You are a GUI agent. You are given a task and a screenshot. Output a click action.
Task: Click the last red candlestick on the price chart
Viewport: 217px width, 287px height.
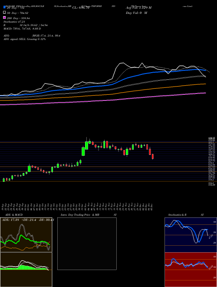tap(153, 157)
